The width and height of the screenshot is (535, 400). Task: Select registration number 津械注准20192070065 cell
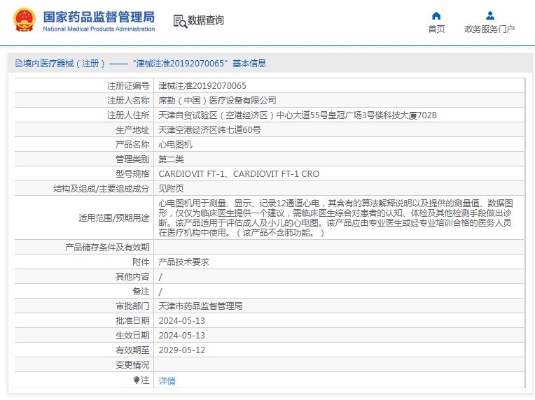tap(202, 86)
